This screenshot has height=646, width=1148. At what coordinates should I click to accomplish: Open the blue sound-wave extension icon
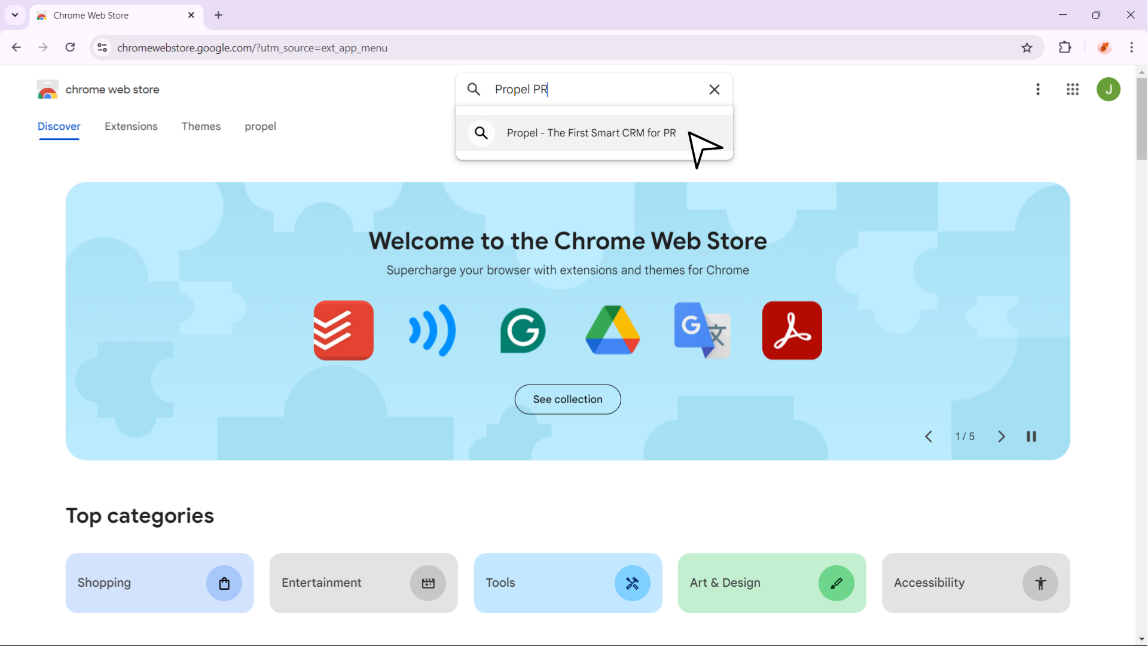pos(433,330)
